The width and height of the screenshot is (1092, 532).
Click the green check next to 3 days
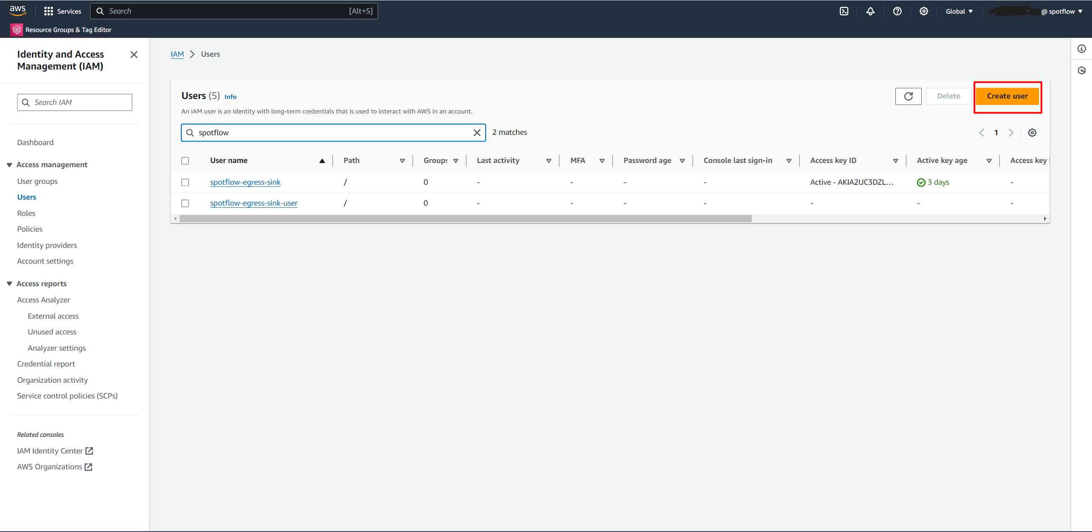tap(921, 182)
